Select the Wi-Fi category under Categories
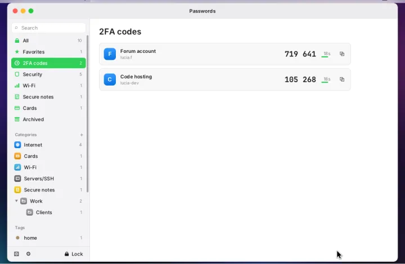Viewport: 405px width, 264px height. [x=48, y=167]
